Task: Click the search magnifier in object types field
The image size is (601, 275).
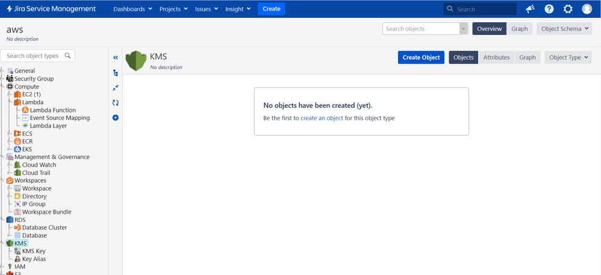Action: tap(68, 55)
